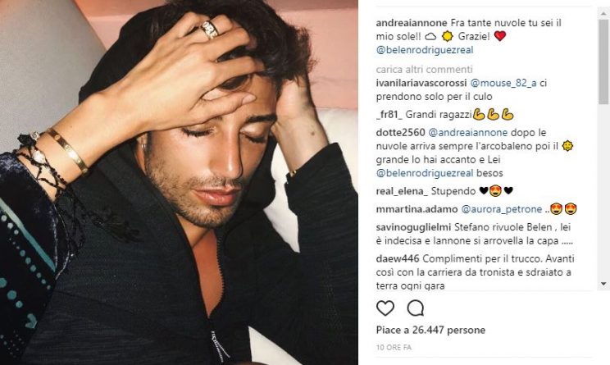Click @andreaiannone mention in dotte2560's comment
Screen dimensions: 610x365
click(468, 132)
